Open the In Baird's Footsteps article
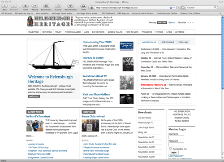 pos(38,116)
